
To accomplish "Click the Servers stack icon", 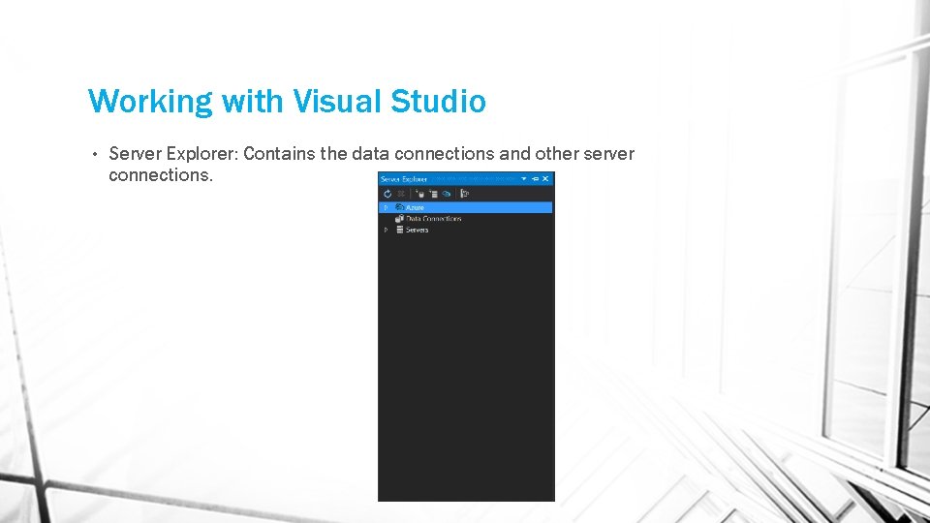I will point(400,230).
